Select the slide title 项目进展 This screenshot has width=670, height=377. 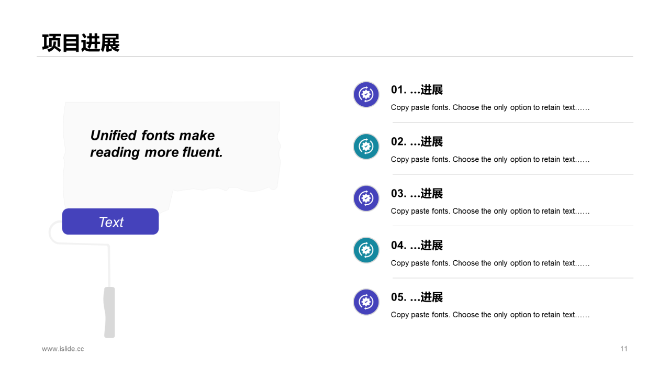tap(81, 43)
